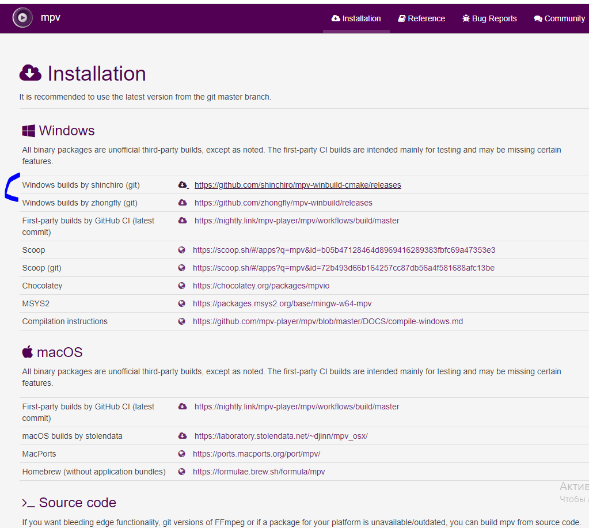Visit packages.msys2.org mingw-w64-mpv link
The image size is (589, 528).
(282, 303)
